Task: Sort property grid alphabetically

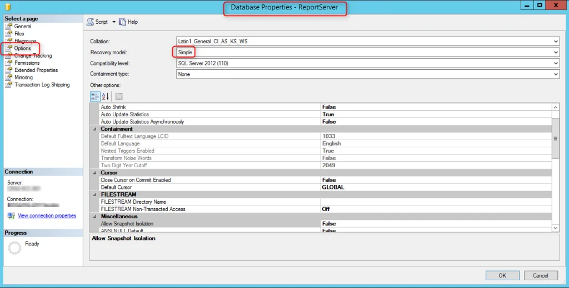Action: (x=106, y=96)
